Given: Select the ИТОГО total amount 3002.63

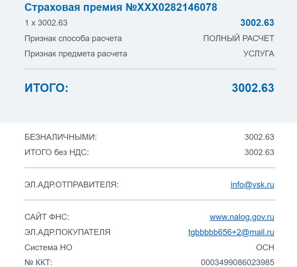Looking at the screenshot, I should click(253, 88).
